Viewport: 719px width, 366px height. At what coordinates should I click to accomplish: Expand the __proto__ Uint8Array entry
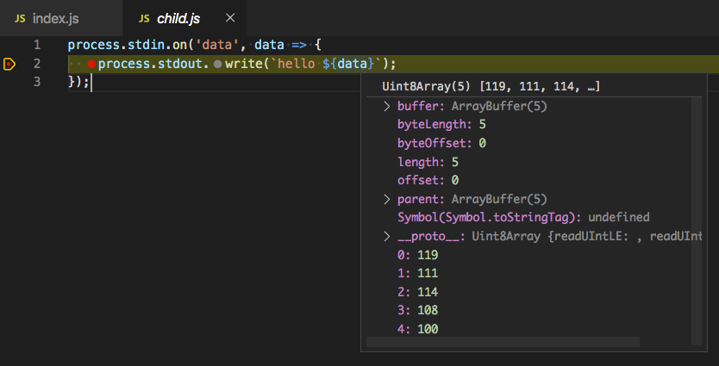pos(387,236)
